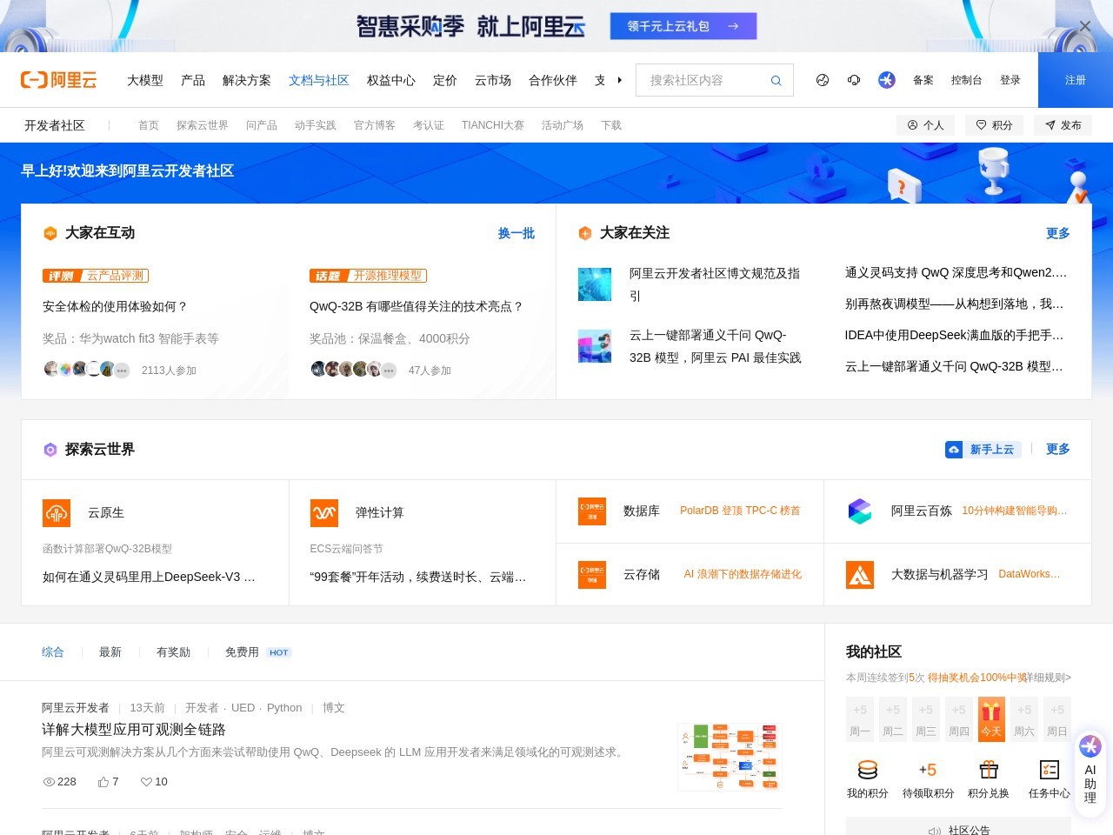Click the 云原生 cloud native icon

pos(56,512)
